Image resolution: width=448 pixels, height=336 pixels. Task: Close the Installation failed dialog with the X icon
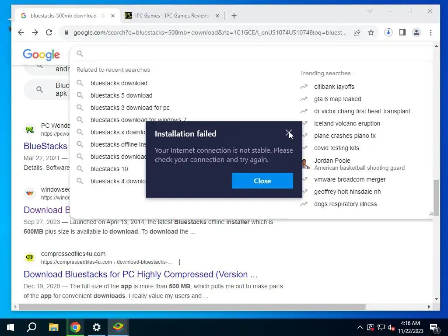coord(289,133)
